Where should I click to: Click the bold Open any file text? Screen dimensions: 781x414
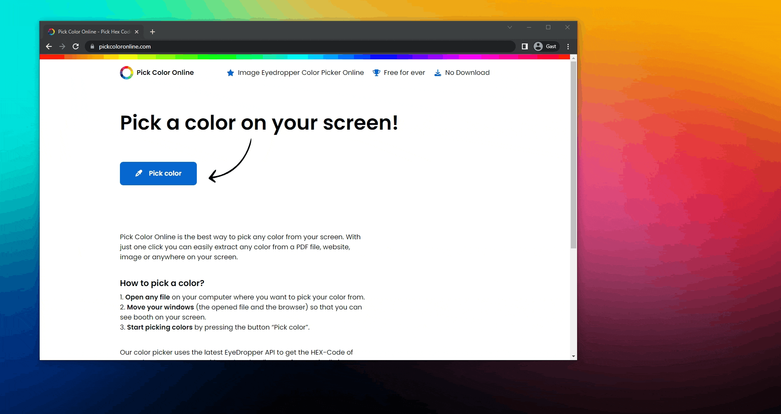coord(148,297)
